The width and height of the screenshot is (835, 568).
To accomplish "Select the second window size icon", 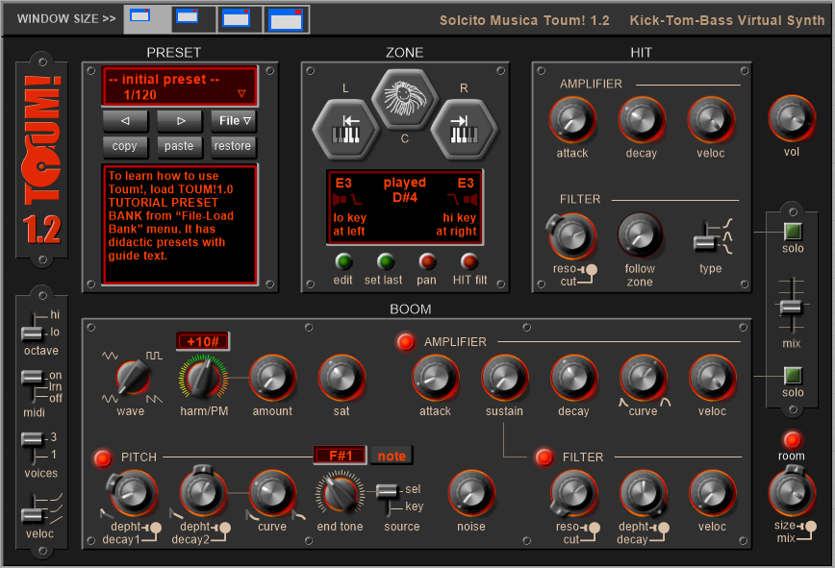I will pos(194,19).
